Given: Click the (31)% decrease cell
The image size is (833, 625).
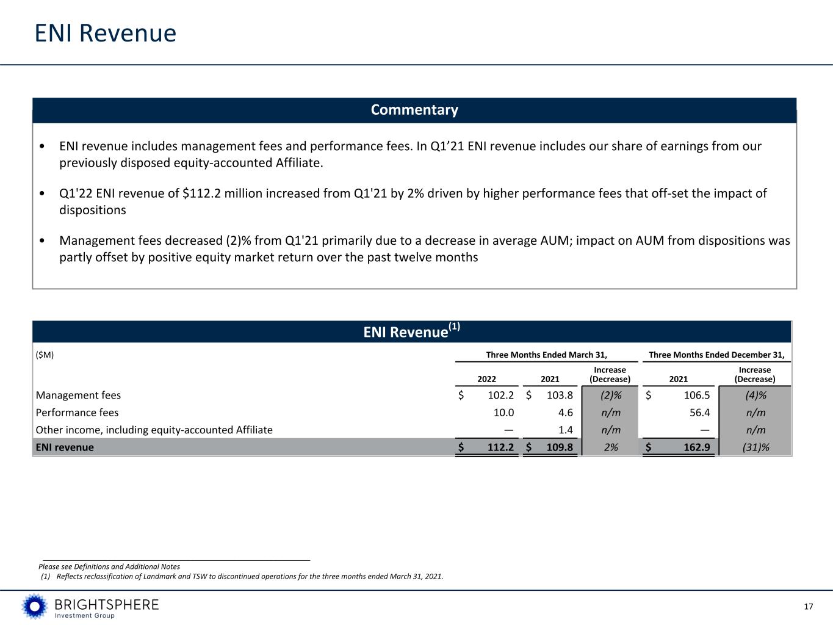Looking at the screenshot, I should 755,447.
